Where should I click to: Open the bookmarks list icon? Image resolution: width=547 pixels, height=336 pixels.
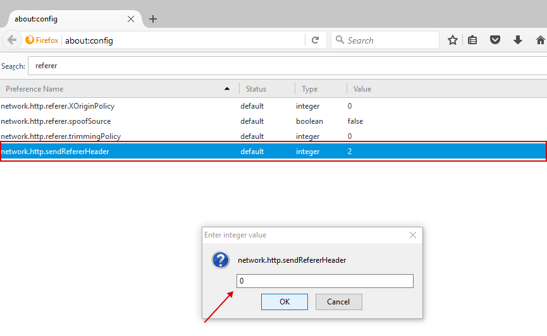coord(473,40)
